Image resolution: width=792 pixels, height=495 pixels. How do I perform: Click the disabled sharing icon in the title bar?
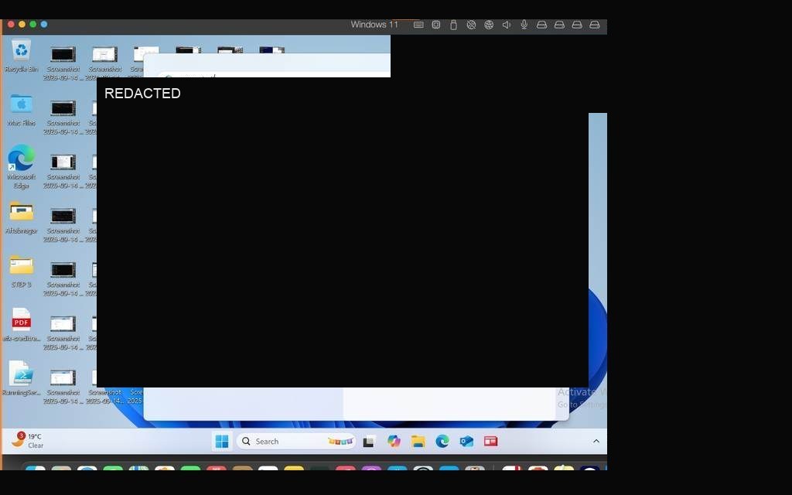click(x=471, y=25)
